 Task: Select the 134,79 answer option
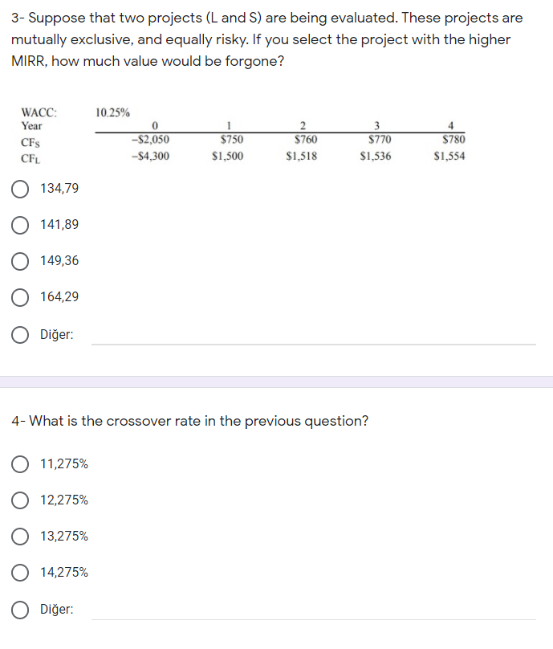click(x=19, y=189)
